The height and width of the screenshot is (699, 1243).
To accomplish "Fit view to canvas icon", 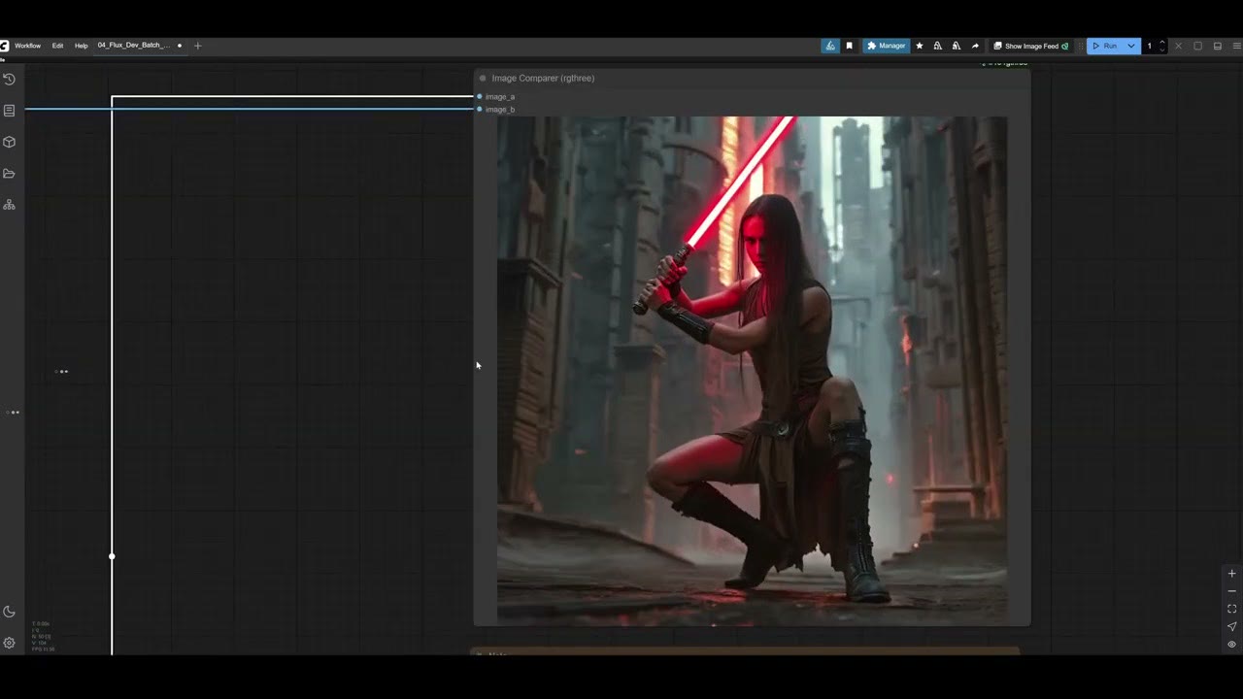I will pos(1231,609).
